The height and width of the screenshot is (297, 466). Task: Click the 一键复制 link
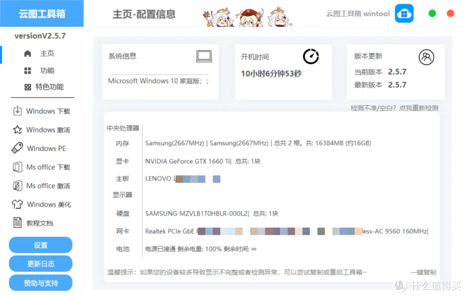(x=423, y=272)
